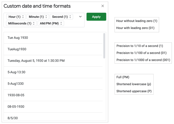174x124 pixels.
Task: Open the AM/PM (PM) token dropdown
Action: [x=51, y=24]
